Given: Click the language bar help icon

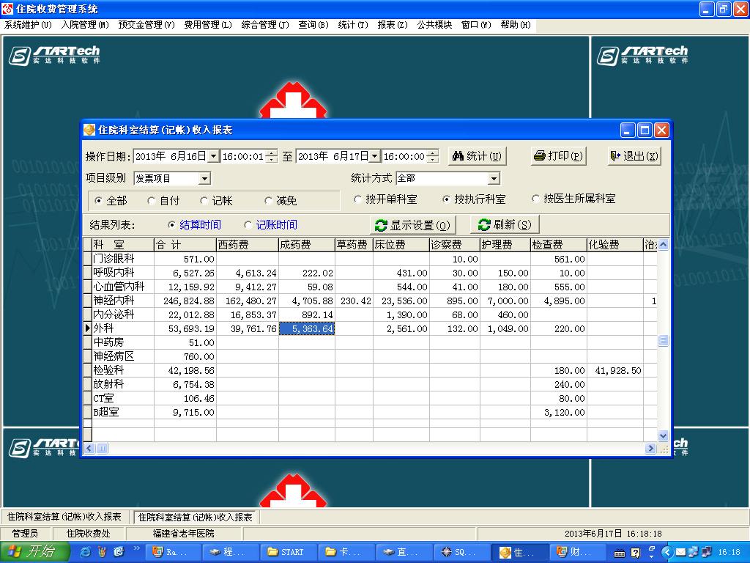Looking at the screenshot, I should pyautogui.click(x=635, y=553).
